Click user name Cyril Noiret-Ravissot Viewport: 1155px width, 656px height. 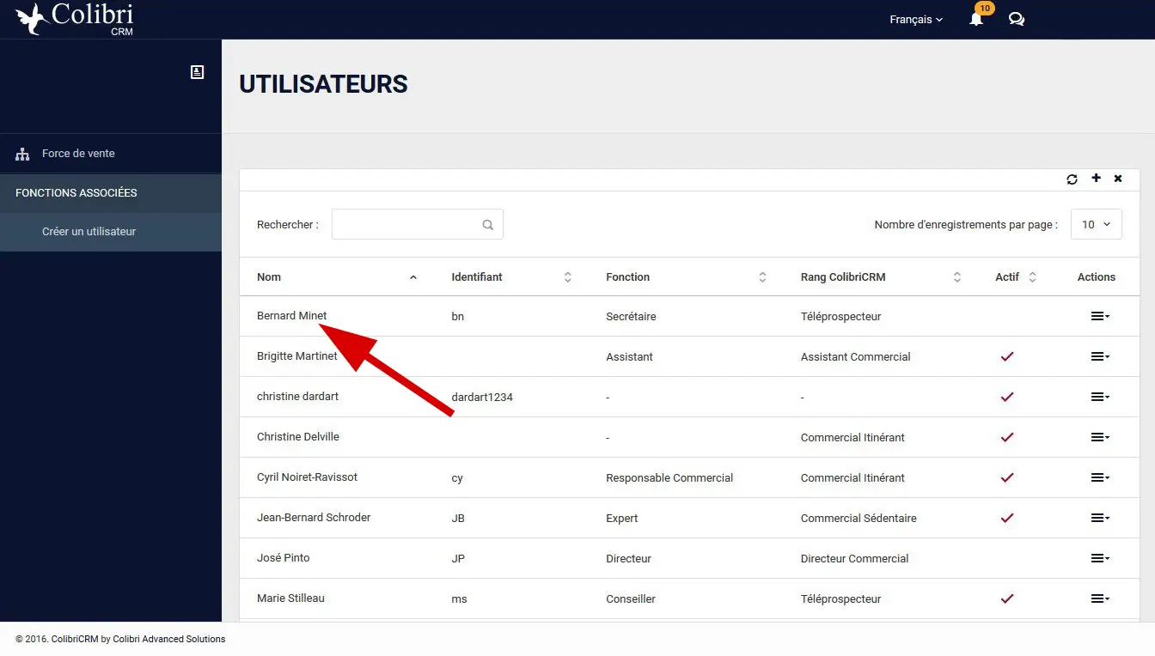coord(307,477)
